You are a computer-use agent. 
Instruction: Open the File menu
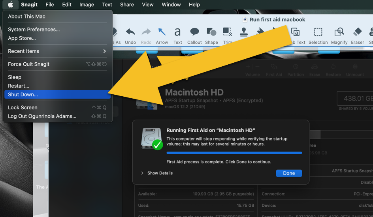coord(49,4)
